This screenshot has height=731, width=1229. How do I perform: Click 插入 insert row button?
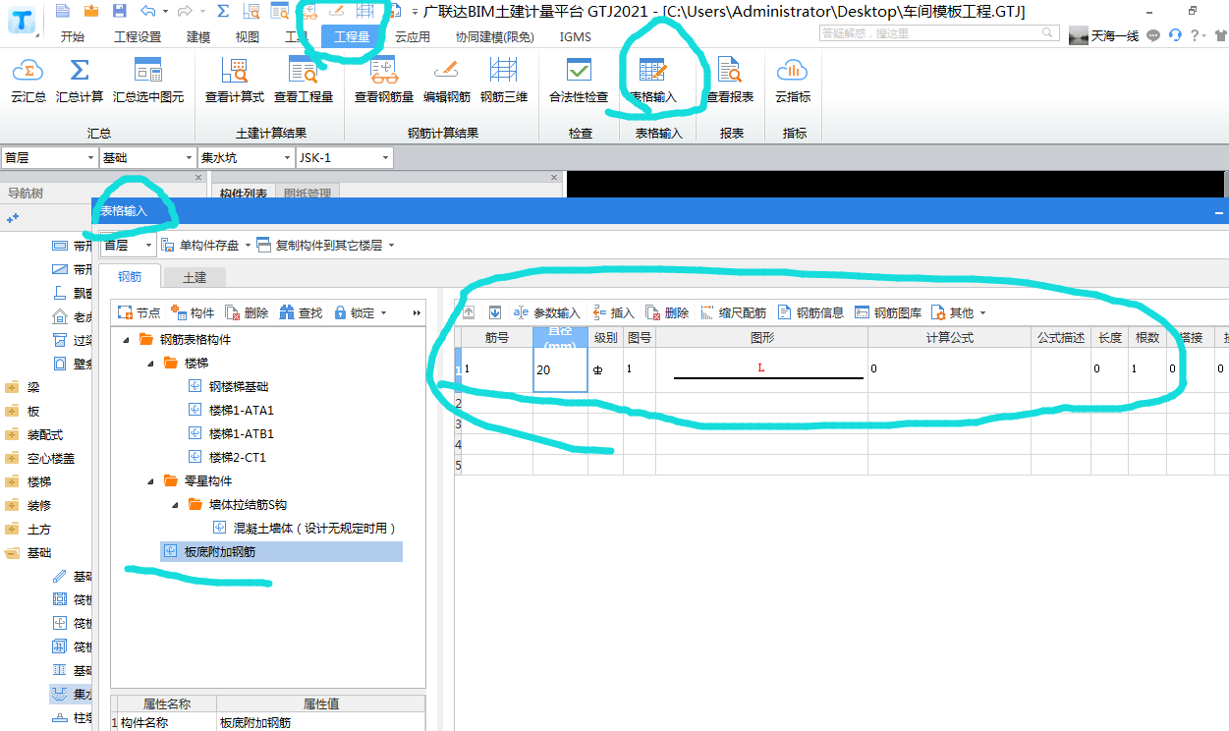pyautogui.click(x=613, y=312)
